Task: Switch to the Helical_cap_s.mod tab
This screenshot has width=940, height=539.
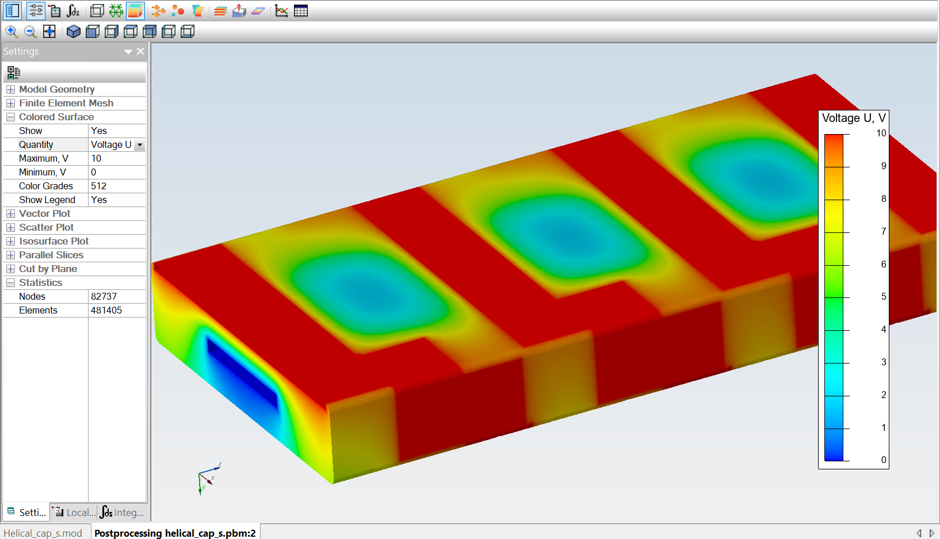Action: pyautogui.click(x=43, y=533)
